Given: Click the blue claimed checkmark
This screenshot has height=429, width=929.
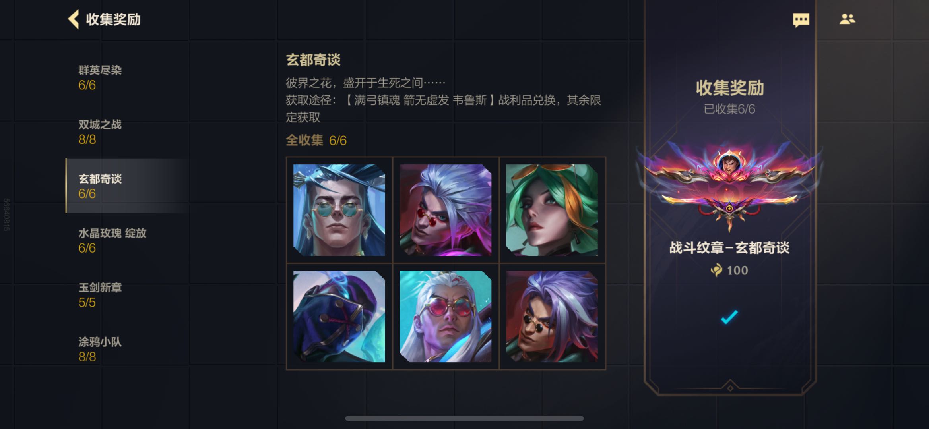Looking at the screenshot, I should pos(729,317).
